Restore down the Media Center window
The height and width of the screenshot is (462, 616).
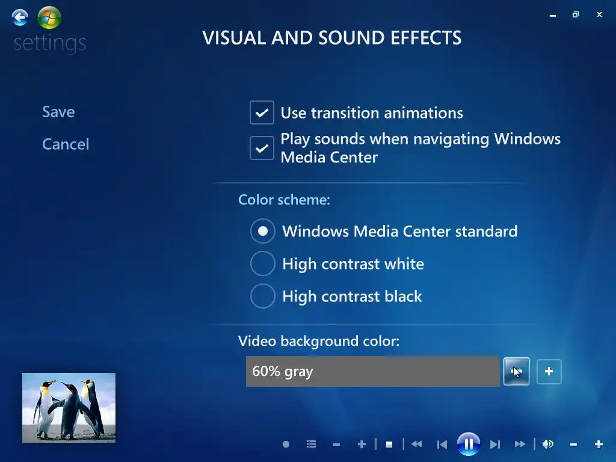click(x=576, y=14)
